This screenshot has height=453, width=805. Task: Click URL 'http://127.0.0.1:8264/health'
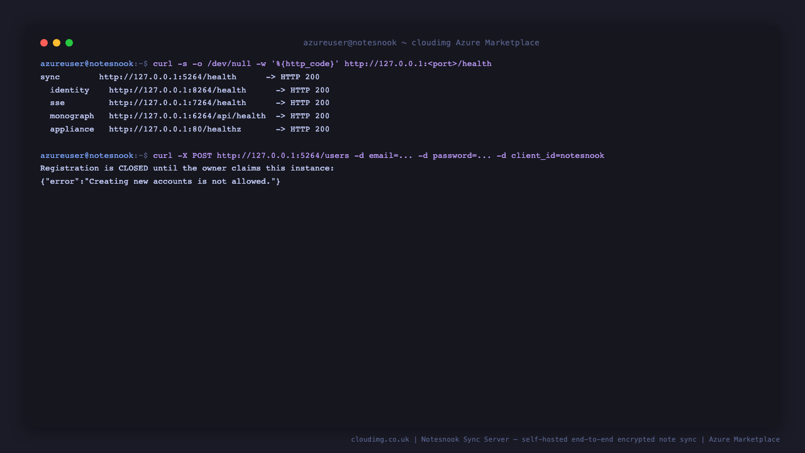[x=177, y=91]
